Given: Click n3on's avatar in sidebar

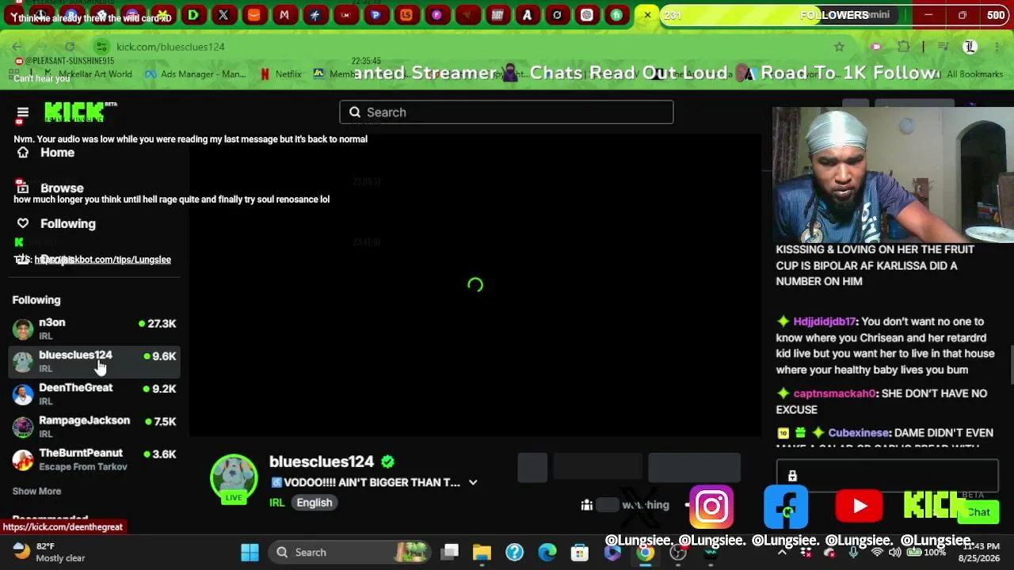Looking at the screenshot, I should click(23, 329).
